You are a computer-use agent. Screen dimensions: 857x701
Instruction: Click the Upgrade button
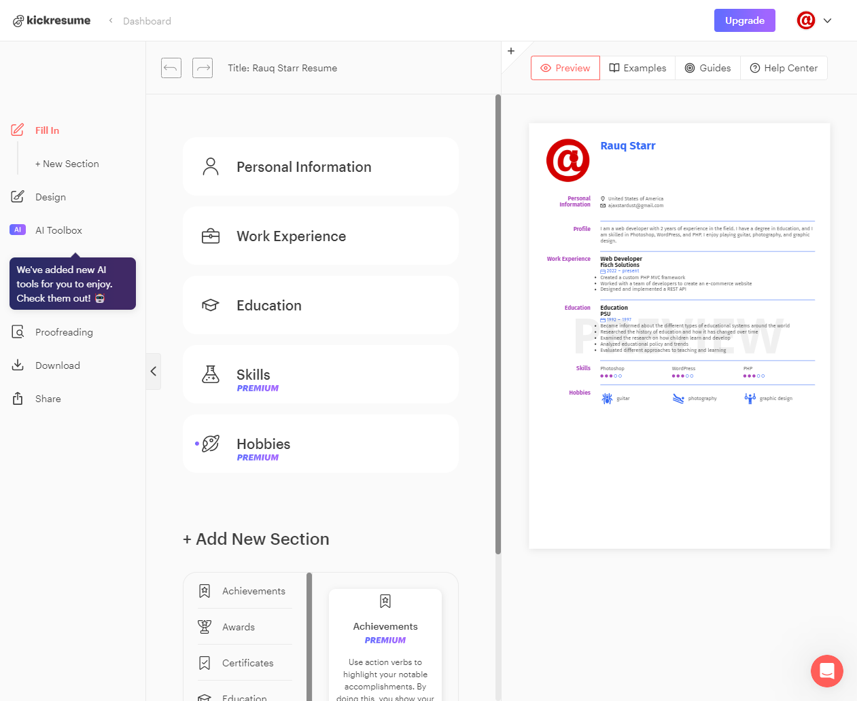pos(744,20)
